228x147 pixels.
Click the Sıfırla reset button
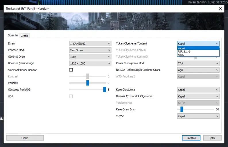(25, 138)
